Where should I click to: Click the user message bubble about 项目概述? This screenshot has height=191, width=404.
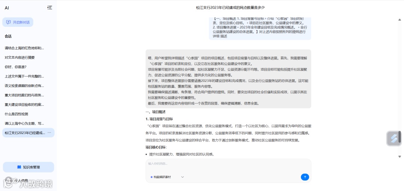tap(260, 28)
